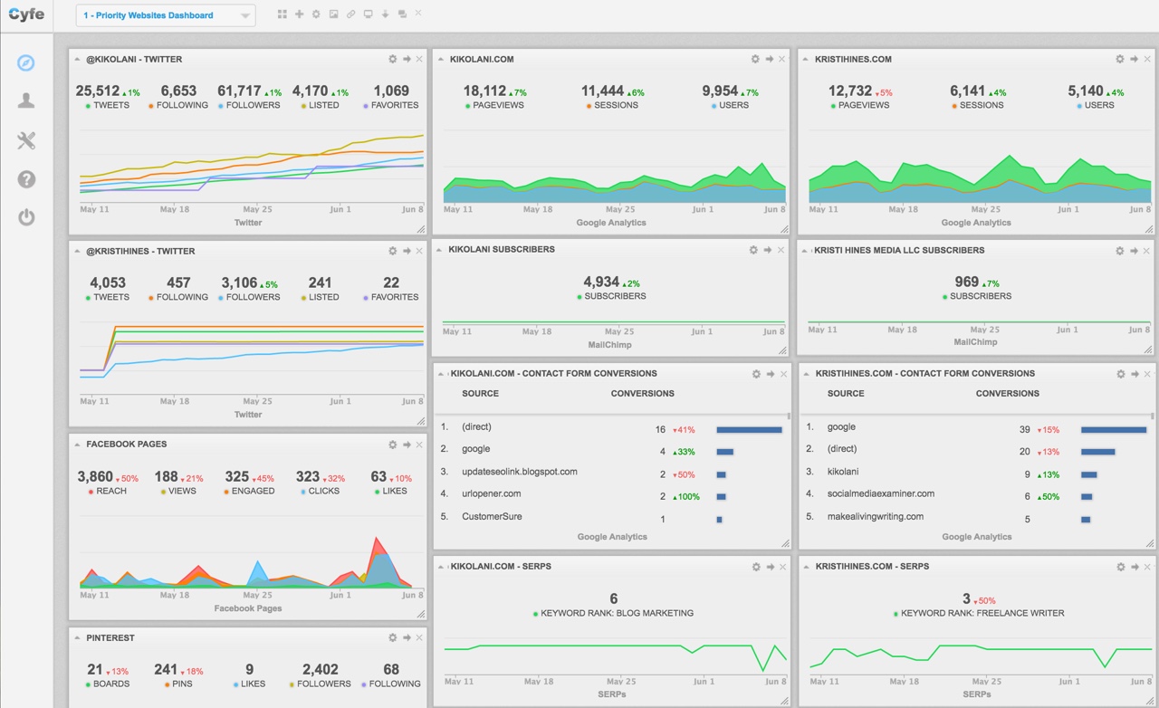
Task: Collapse the KIKOLANI.COM - SERPS widget triangle
Action: pyautogui.click(x=441, y=567)
